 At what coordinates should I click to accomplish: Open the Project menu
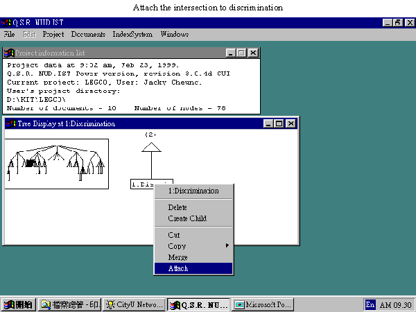pyautogui.click(x=53, y=34)
